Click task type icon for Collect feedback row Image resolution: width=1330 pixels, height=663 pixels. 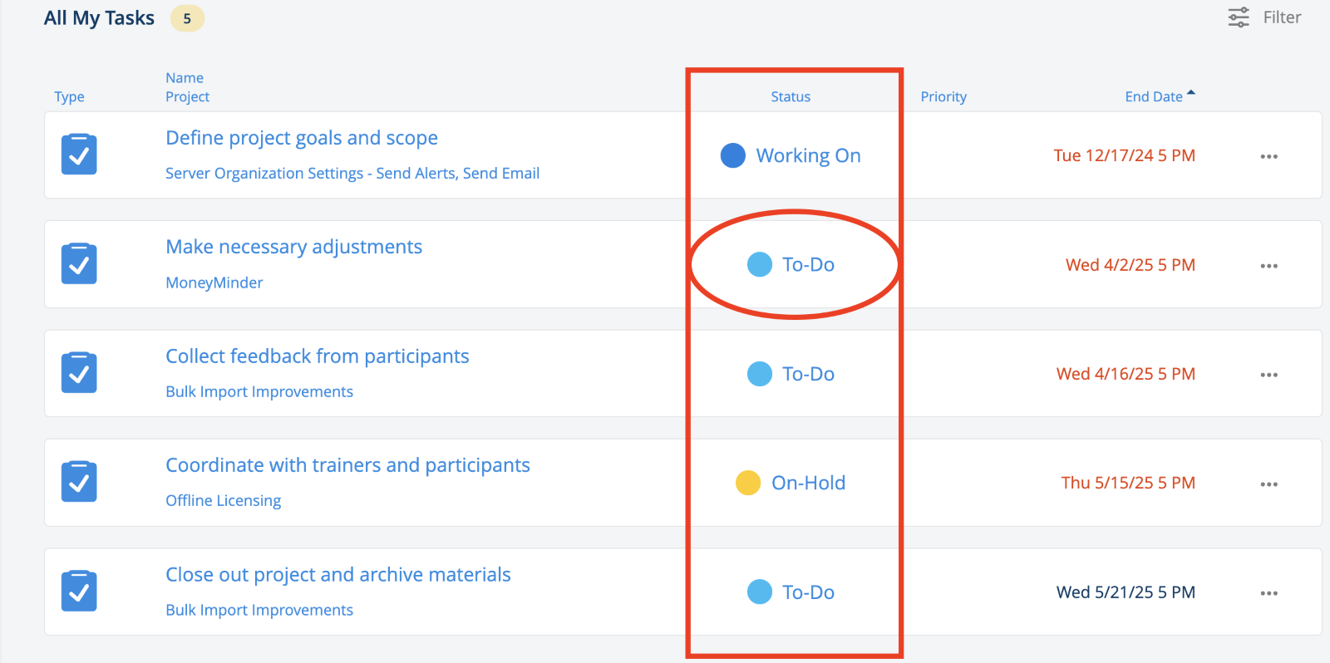click(x=79, y=373)
